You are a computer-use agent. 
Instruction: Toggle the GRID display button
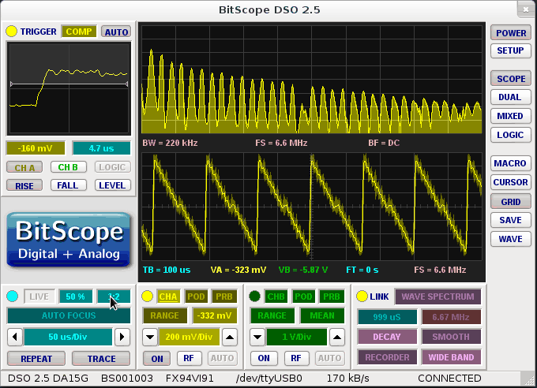510,201
